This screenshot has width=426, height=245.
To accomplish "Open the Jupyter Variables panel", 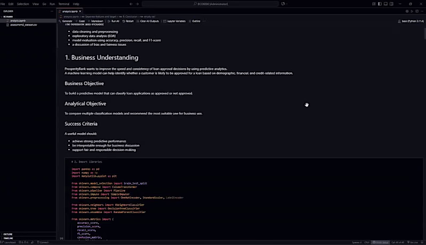I will coord(174,21).
